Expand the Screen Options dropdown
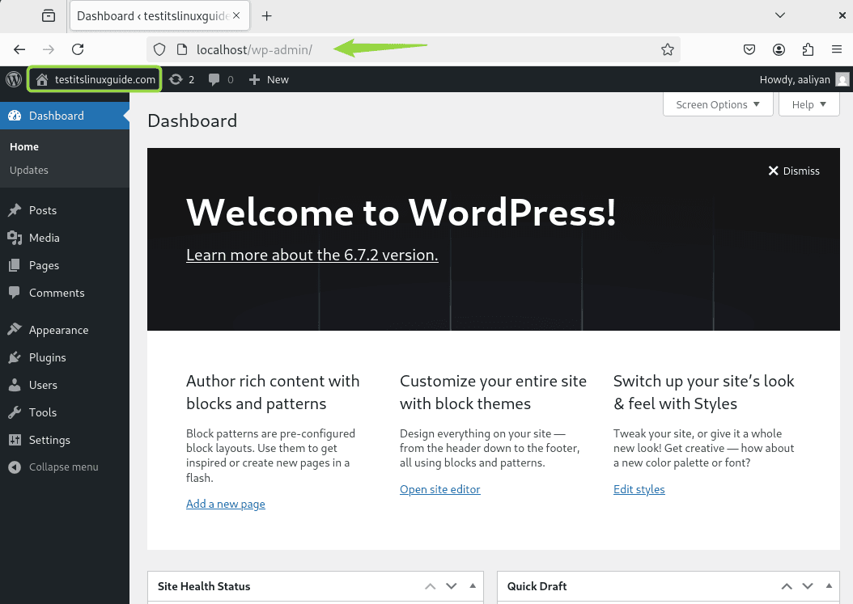 (x=718, y=104)
